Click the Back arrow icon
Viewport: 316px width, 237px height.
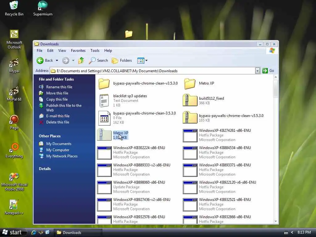[40, 60]
